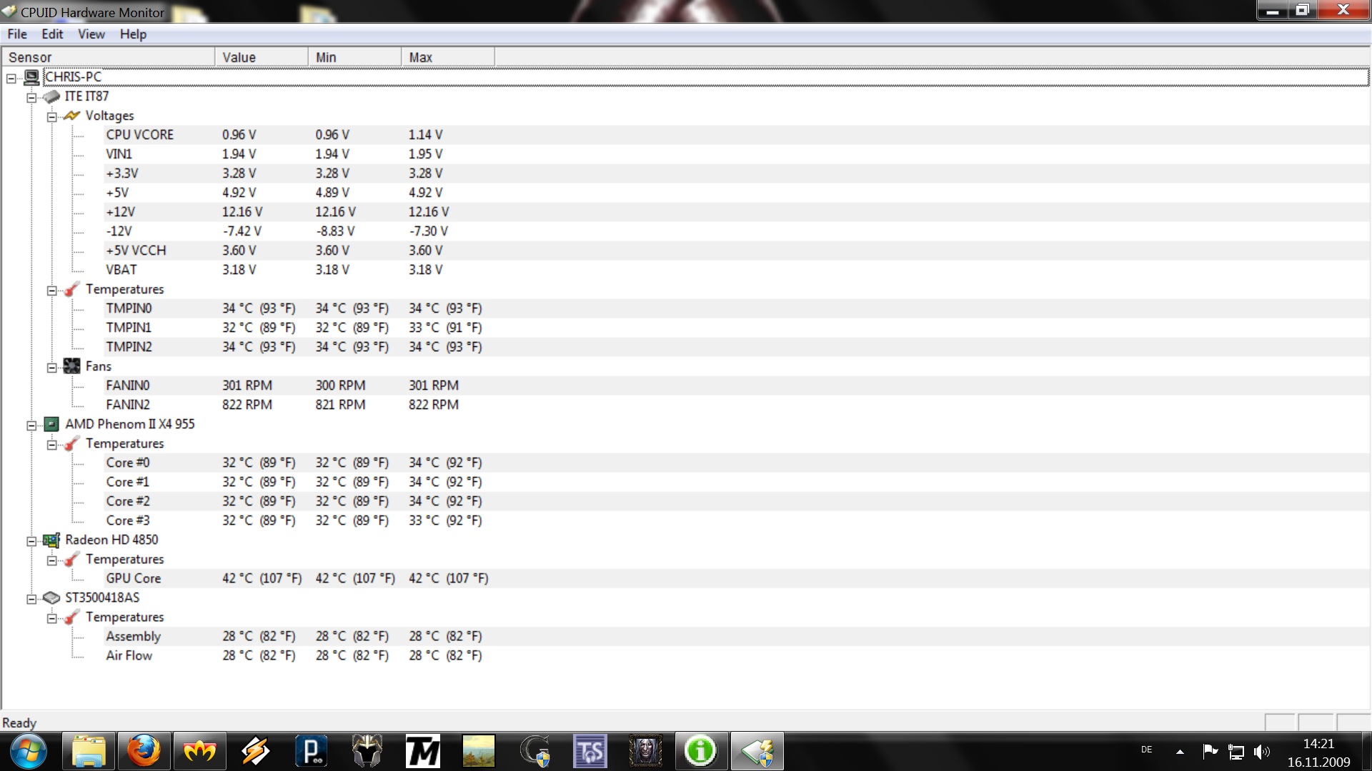
Task: Select the FANIN0 fan row
Action: pos(737,385)
